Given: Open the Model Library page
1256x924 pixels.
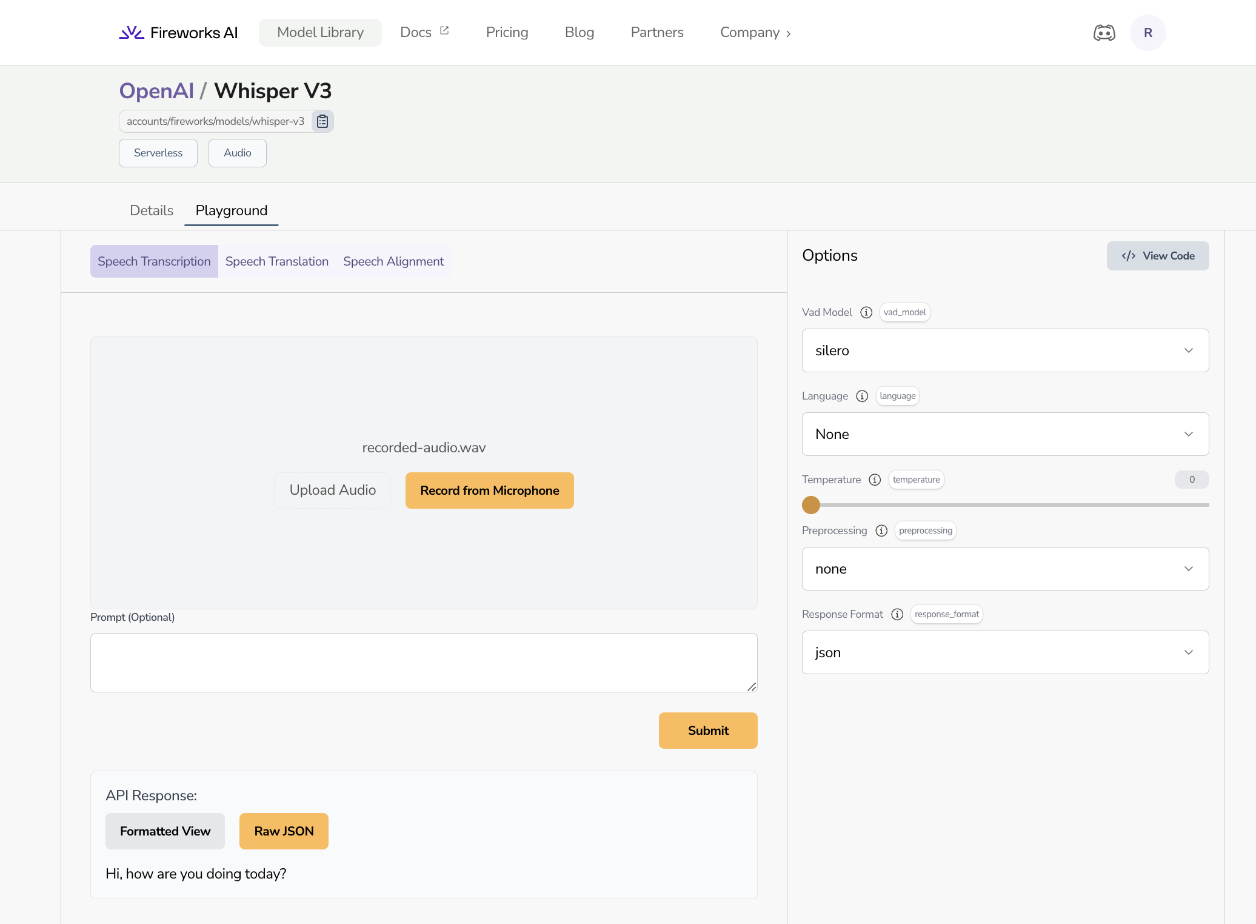Looking at the screenshot, I should tap(320, 33).
